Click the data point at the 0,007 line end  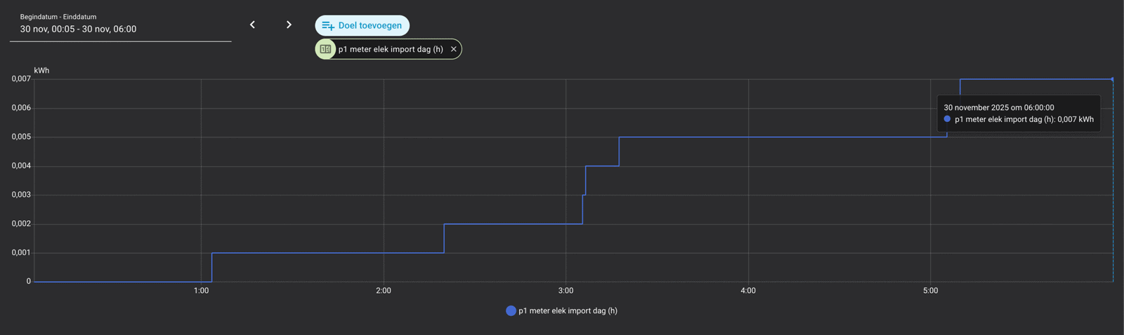(x=1113, y=79)
